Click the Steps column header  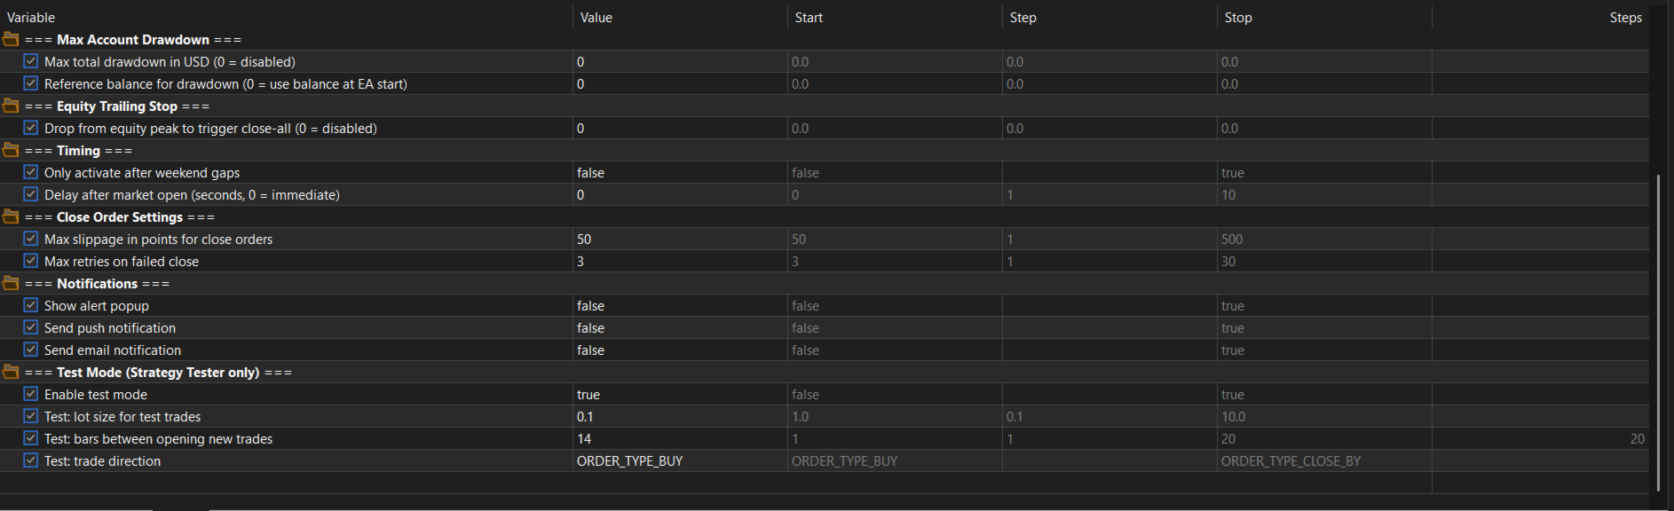coord(1624,17)
